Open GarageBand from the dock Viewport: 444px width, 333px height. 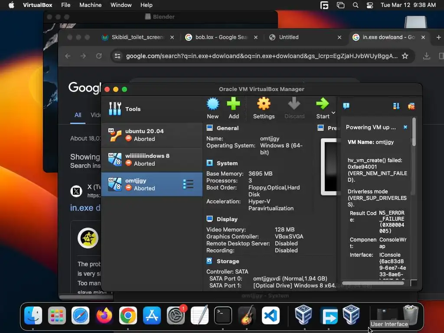[x=247, y=315]
